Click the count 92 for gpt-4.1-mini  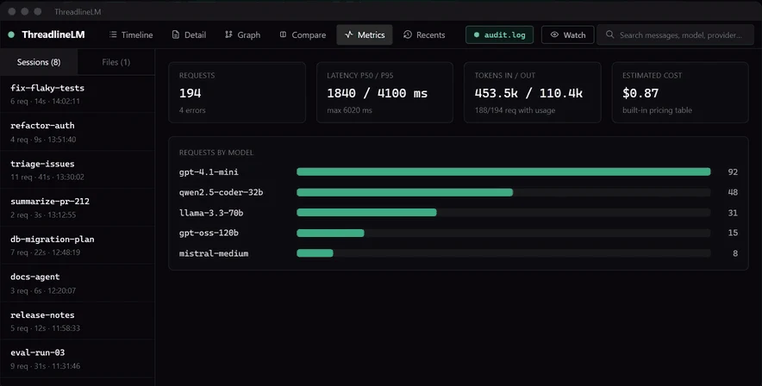733,171
